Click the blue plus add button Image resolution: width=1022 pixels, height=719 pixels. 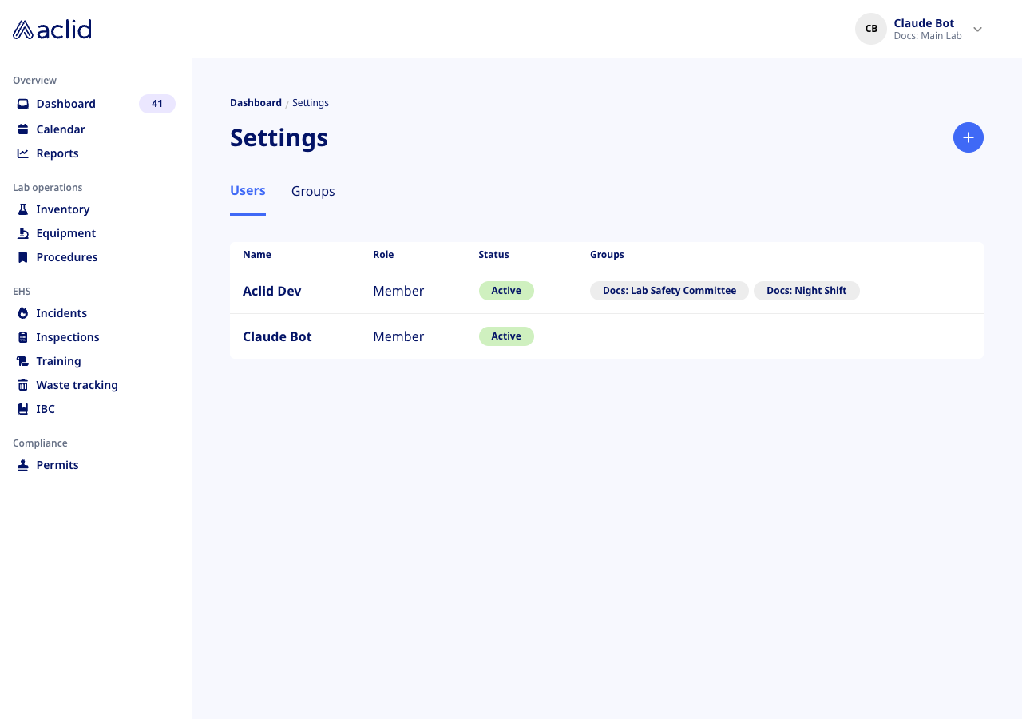click(x=969, y=137)
